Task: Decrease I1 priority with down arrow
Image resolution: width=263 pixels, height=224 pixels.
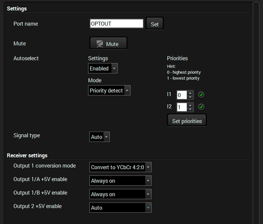Action: click(x=190, y=97)
